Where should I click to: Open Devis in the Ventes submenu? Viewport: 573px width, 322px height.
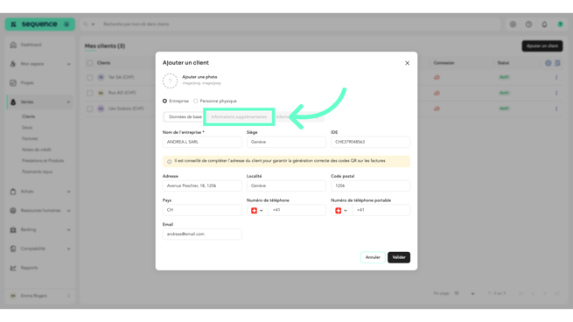27,128
